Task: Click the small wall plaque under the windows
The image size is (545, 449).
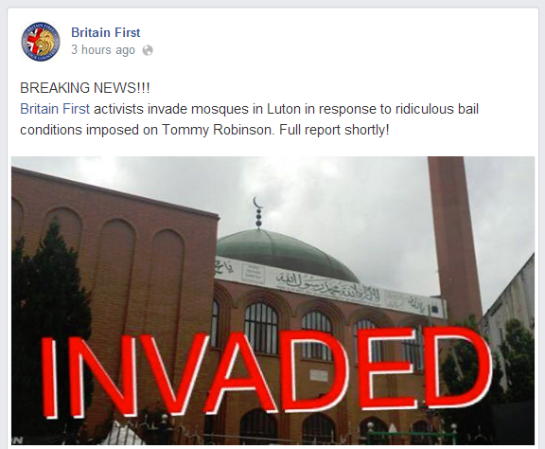Action: coord(319,375)
